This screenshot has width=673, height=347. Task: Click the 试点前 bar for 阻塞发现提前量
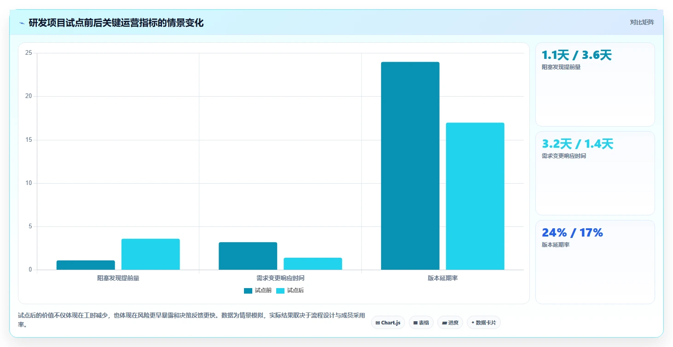pyautogui.click(x=86, y=265)
